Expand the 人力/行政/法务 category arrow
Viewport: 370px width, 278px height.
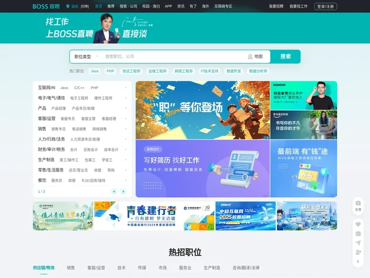(x=126, y=139)
